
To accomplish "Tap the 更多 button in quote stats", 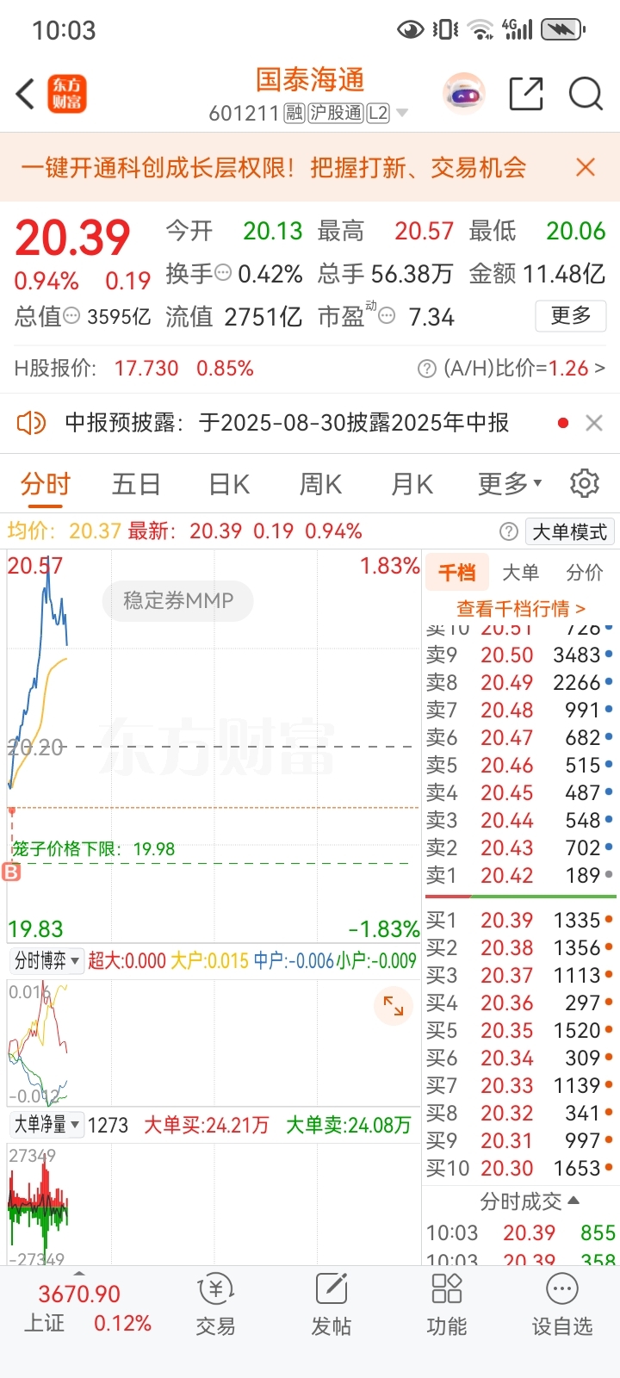I will click(571, 315).
